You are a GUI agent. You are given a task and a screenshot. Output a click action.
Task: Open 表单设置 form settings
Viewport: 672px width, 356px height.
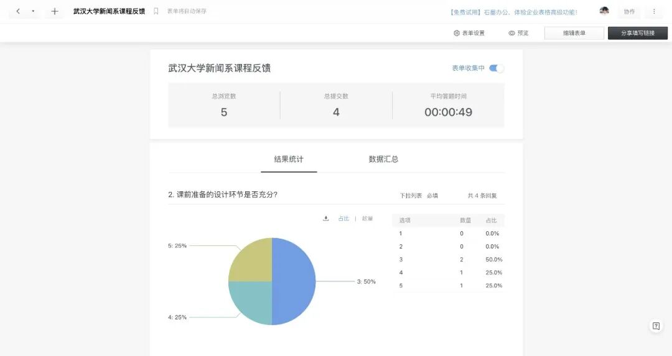(x=469, y=33)
